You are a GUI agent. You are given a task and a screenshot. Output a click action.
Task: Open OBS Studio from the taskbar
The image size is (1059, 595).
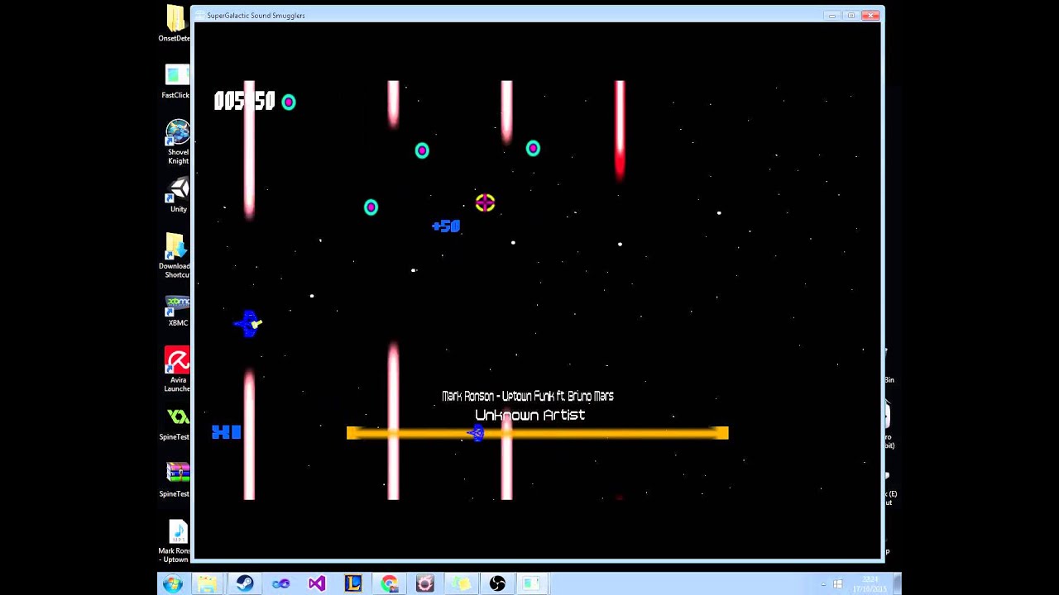[x=497, y=584]
